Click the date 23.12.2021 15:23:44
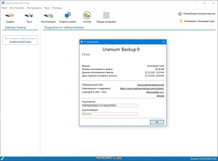The image size is (218, 161). point(154,72)
